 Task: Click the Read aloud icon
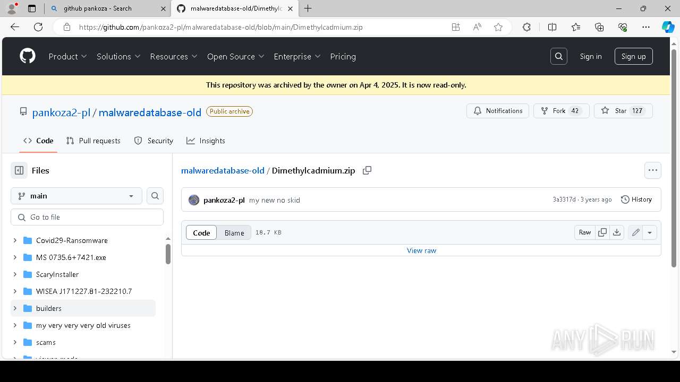point(477,27)
